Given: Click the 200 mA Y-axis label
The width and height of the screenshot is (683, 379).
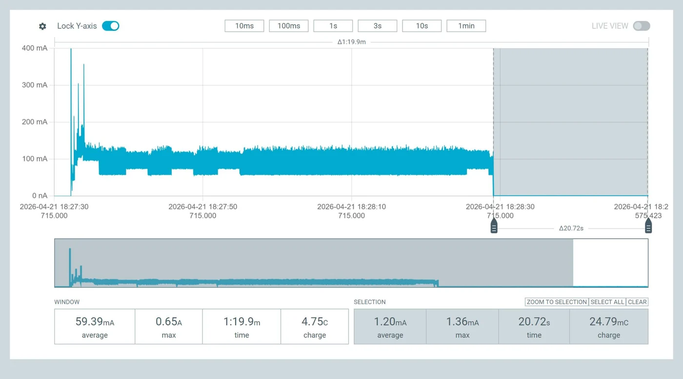Looking at the screenshot, I should coord(35,122).
